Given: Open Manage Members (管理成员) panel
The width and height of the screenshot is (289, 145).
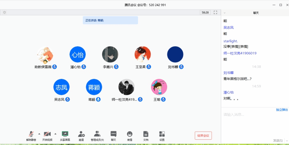Looking at the screenshot, I should (97, 134).
